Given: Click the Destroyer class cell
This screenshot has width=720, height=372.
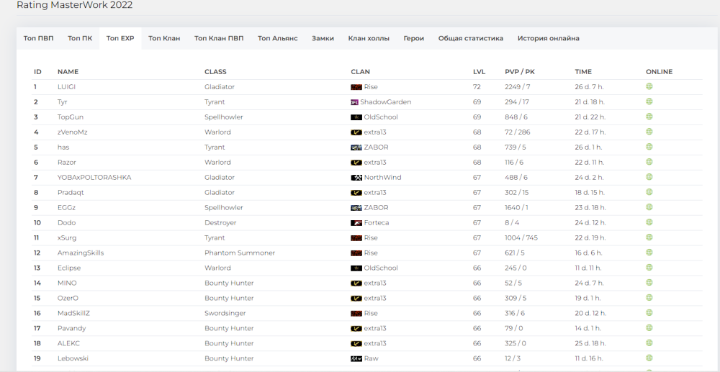Looking at the screenshot, I should (221, 223).
